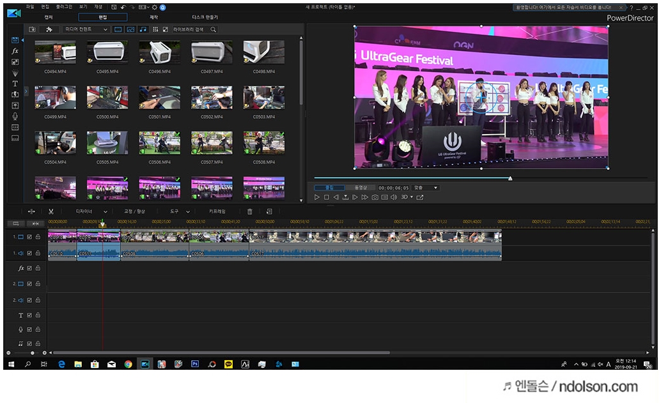661x403 pixels.
Task: Open Google Chrome from the Windows taskbar
Action: [x=128, y=364]
